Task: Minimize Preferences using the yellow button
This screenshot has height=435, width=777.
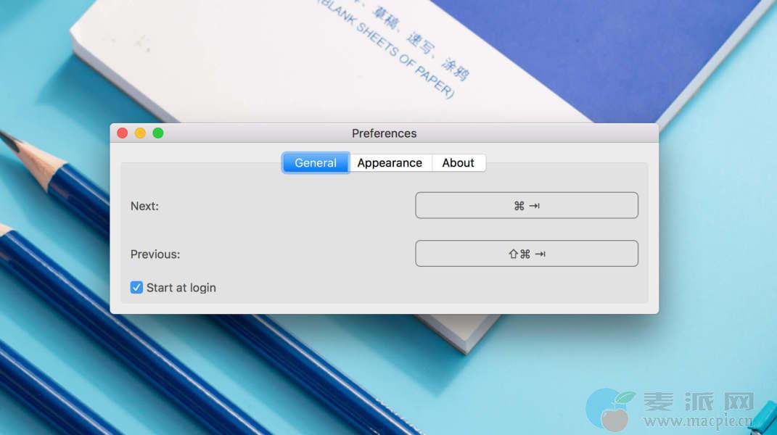Action: 140,133
